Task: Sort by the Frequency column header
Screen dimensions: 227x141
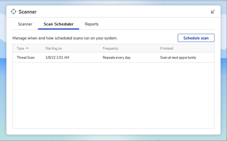Action: coord(110,48)
